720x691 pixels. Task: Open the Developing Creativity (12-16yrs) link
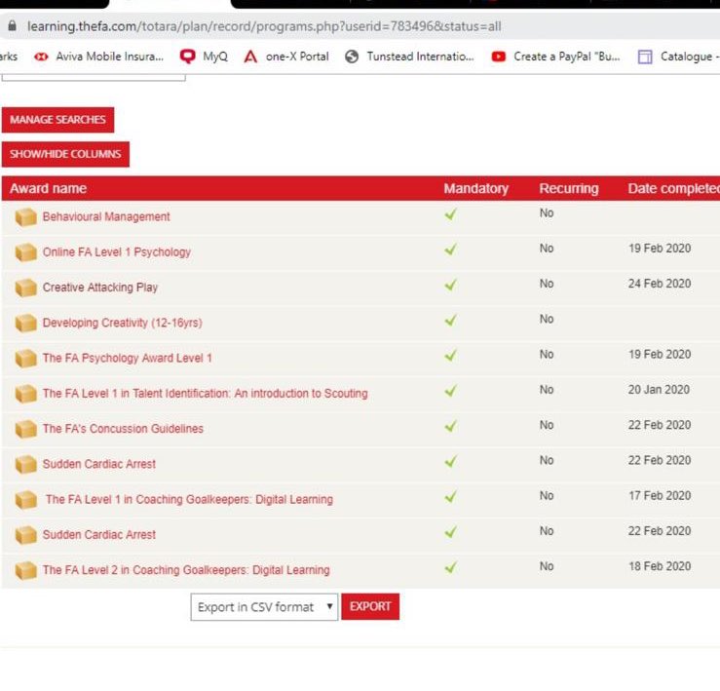122,323
